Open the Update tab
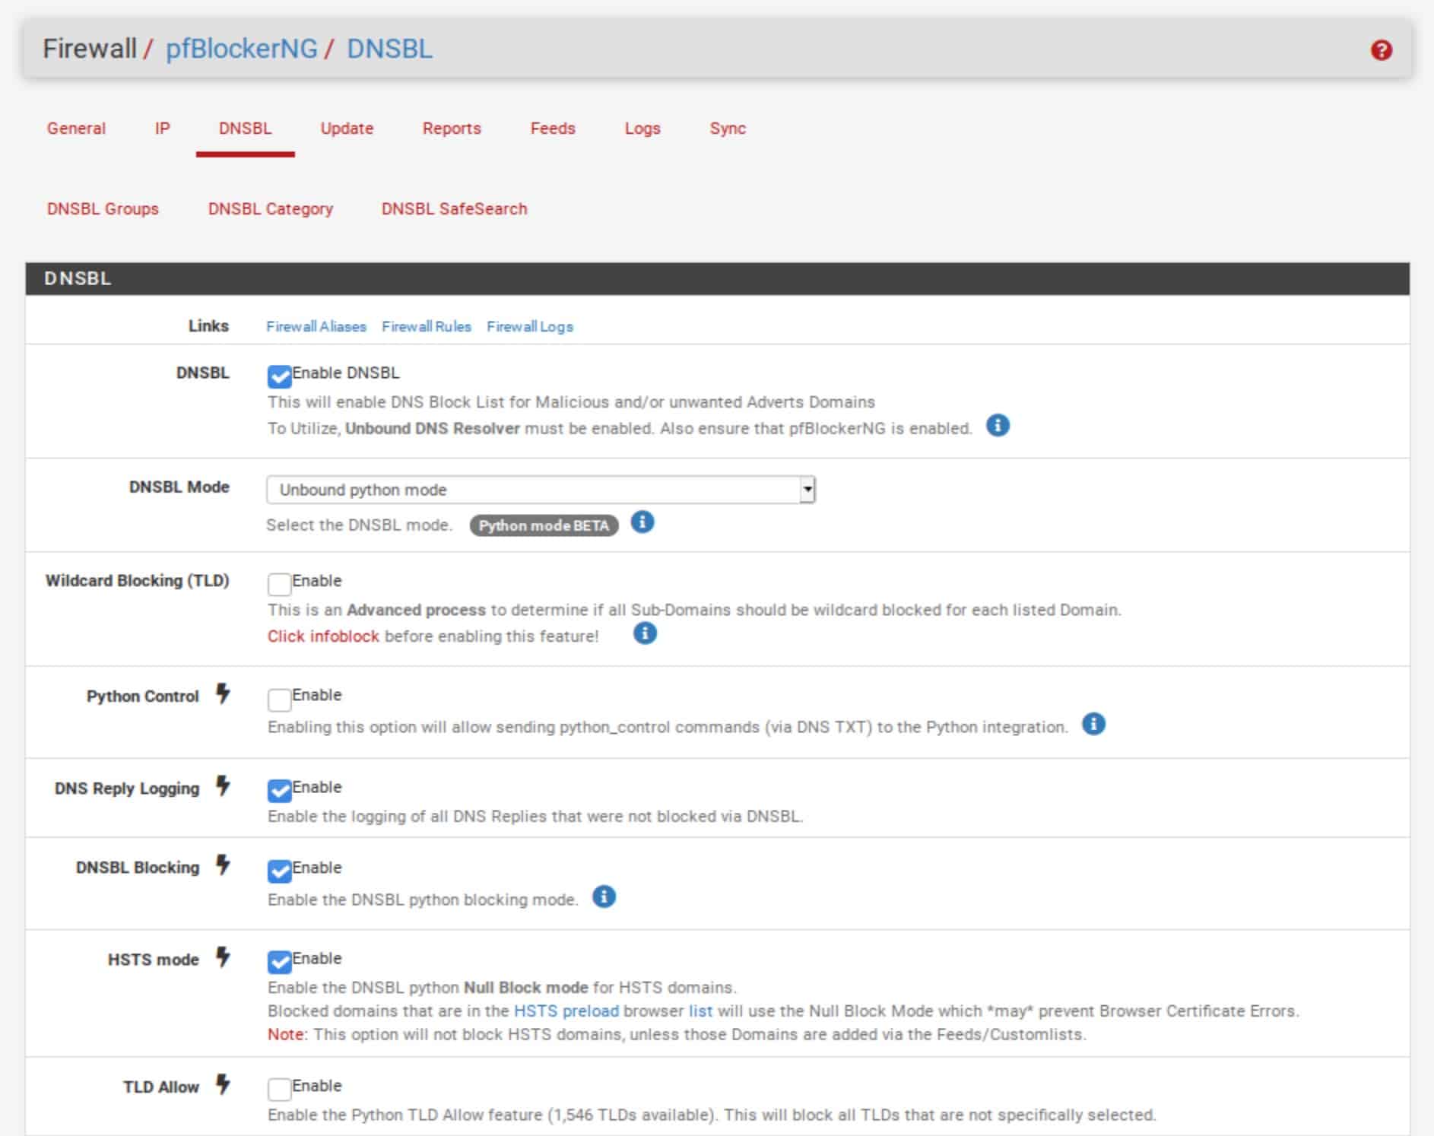 (x=347, y=129)
